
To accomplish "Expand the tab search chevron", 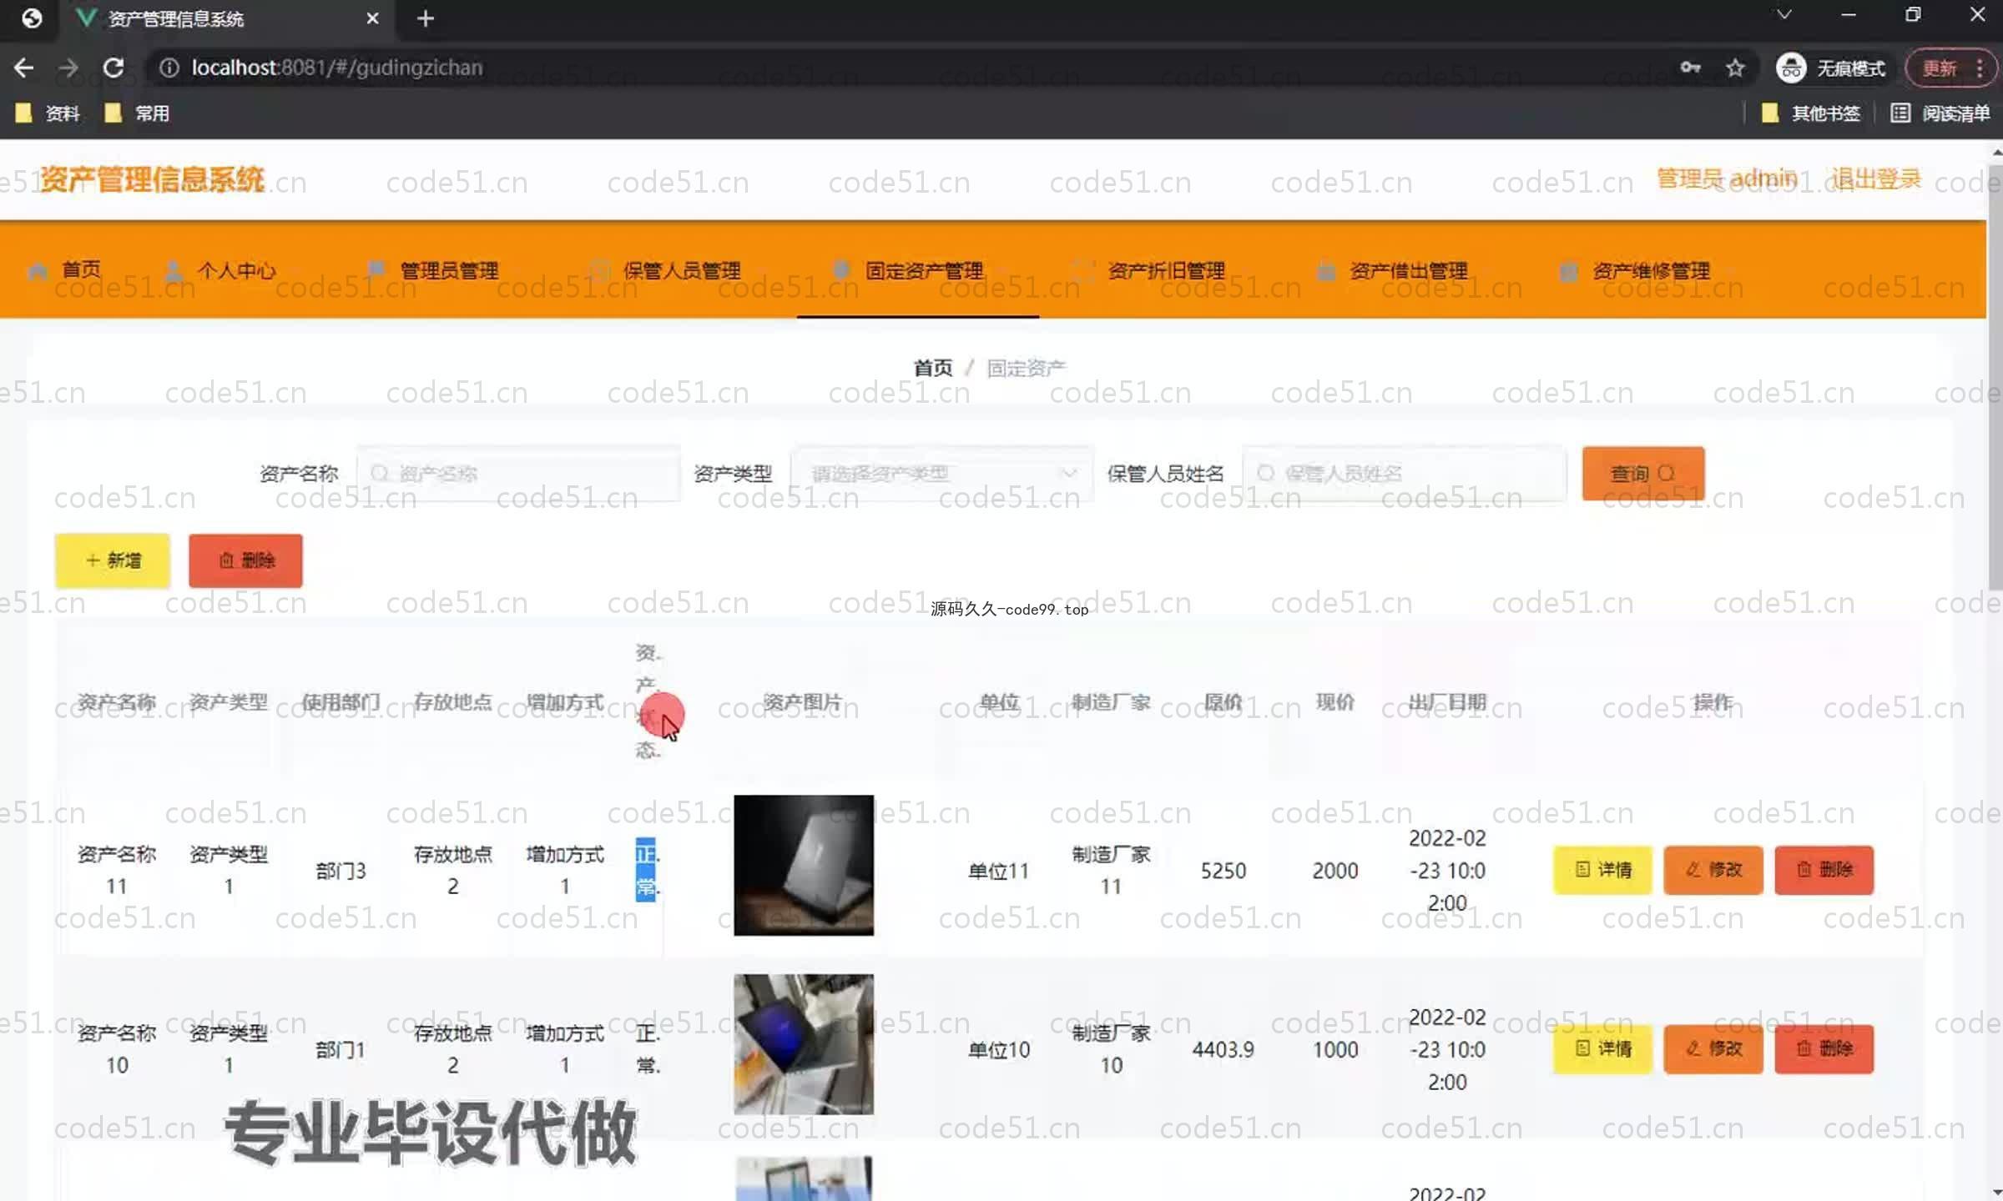I will point(1784,15).
